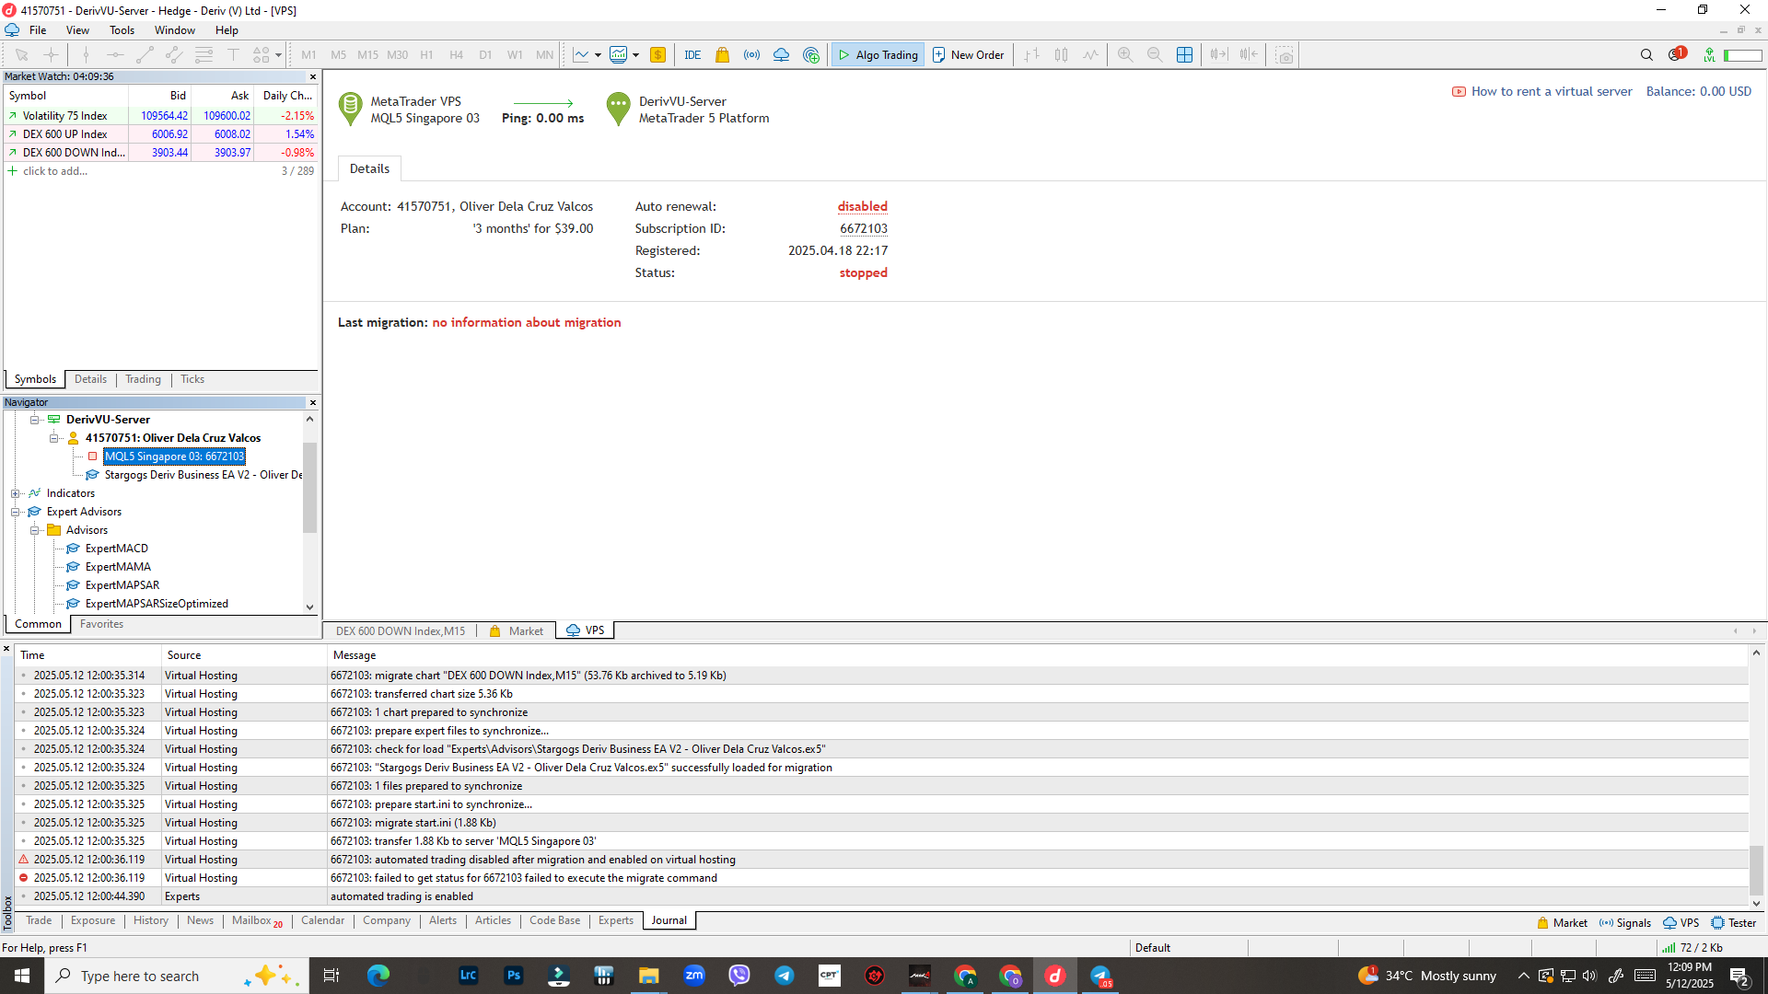Screen dimensions: 1768x994
Task: Open the Market shopping bag icon
Action: pos(723,55)
